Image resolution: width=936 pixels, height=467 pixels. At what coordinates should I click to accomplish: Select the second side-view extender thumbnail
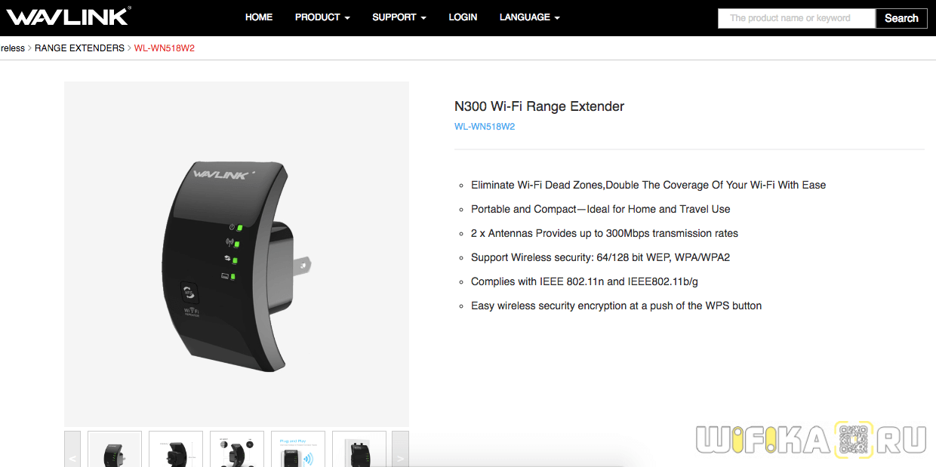click(176, 450)
